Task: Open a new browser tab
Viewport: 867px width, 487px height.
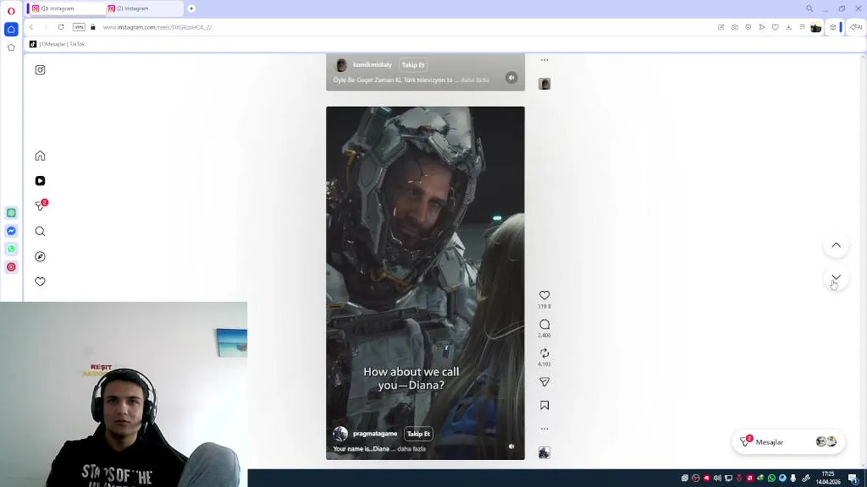Action: click(x=191, y=9)
